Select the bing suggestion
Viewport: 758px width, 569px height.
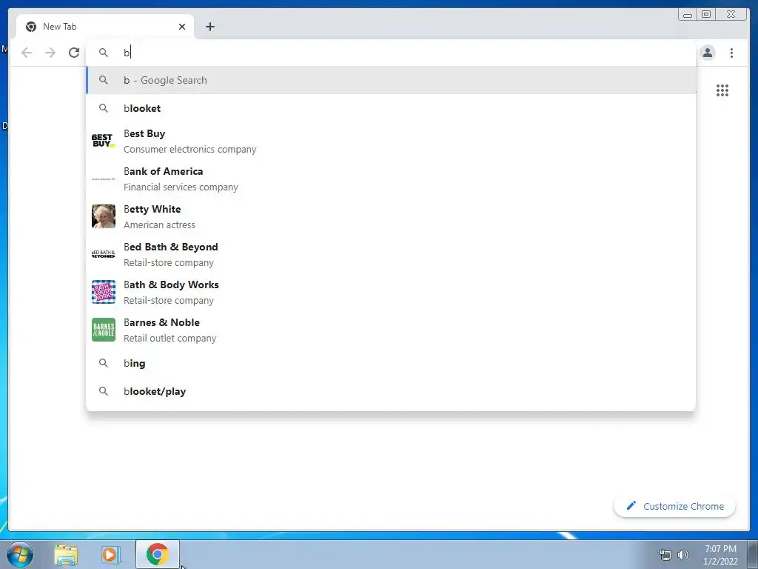tap(391, 363)
